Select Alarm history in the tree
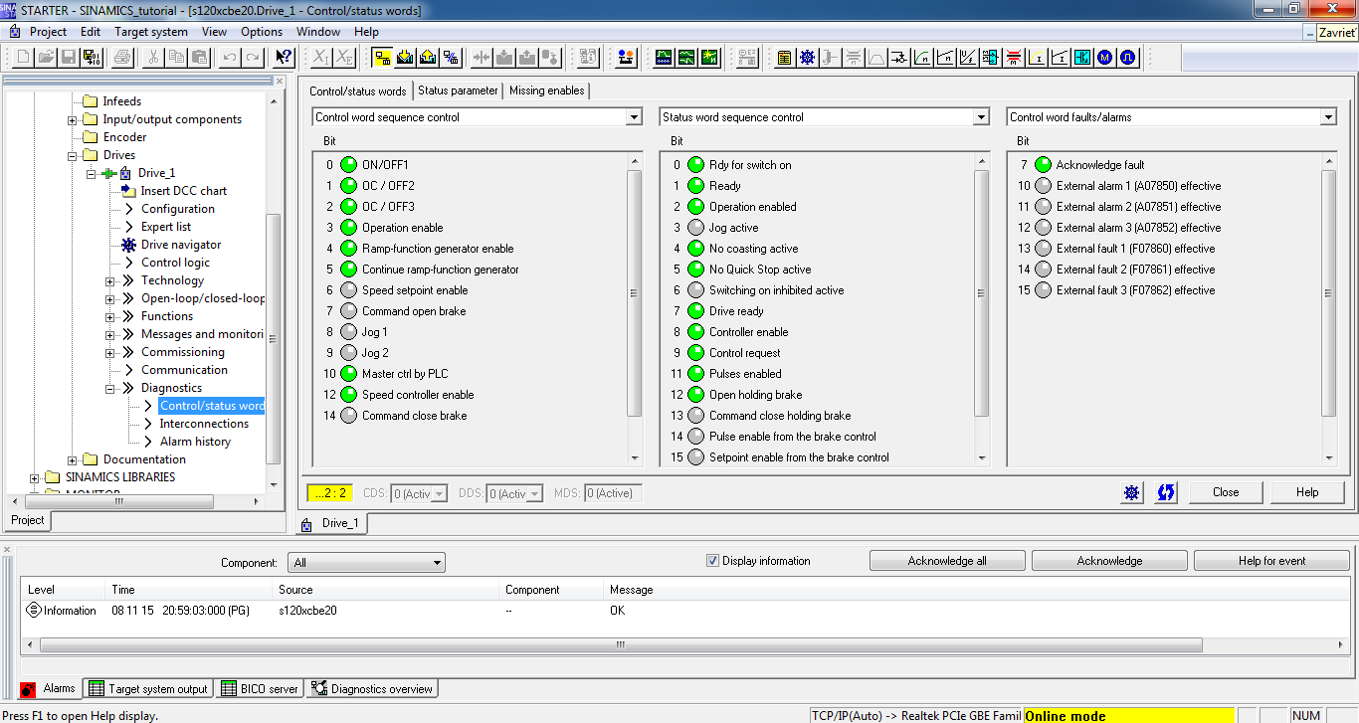The height and width of the screenshot is (723, 1359). coord(195,442)
